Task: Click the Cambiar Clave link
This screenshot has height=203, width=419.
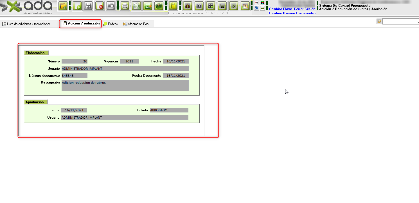Action: [280, 9]
